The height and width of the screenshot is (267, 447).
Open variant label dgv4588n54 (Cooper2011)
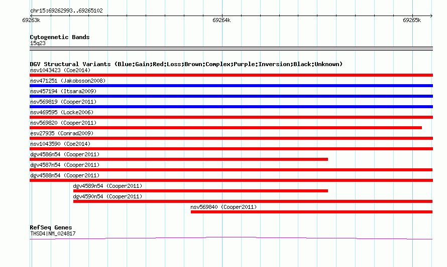pyautogui.click(x=65, y=175)
